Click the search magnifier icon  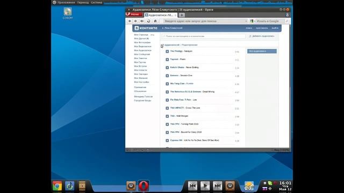[x=286, y=21]
